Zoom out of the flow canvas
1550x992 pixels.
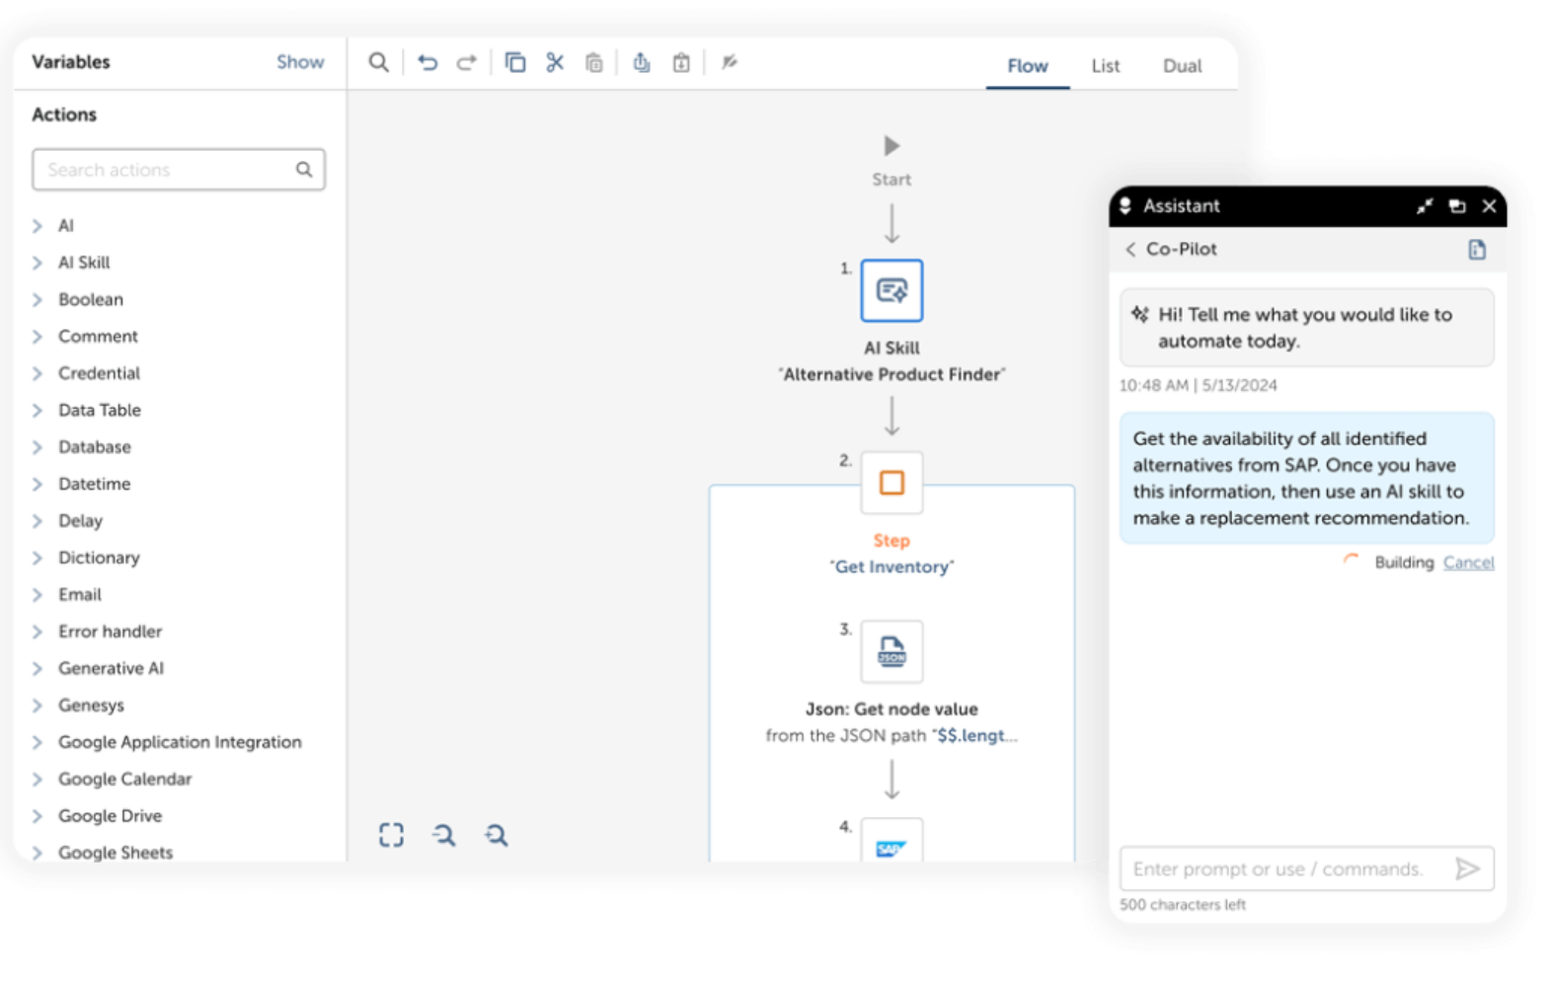click(x=444, y=835)
